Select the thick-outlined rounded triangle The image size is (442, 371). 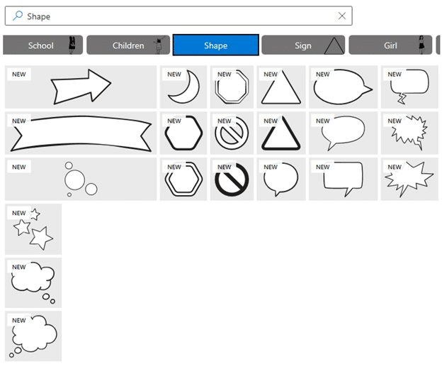pos(281,133)
